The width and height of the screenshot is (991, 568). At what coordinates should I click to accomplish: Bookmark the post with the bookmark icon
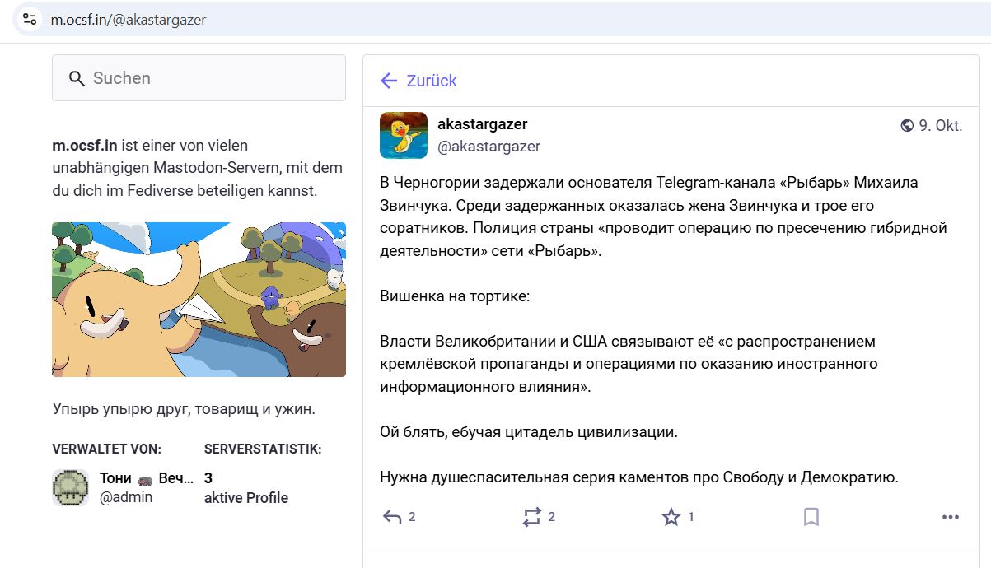[x=811, y=517]
